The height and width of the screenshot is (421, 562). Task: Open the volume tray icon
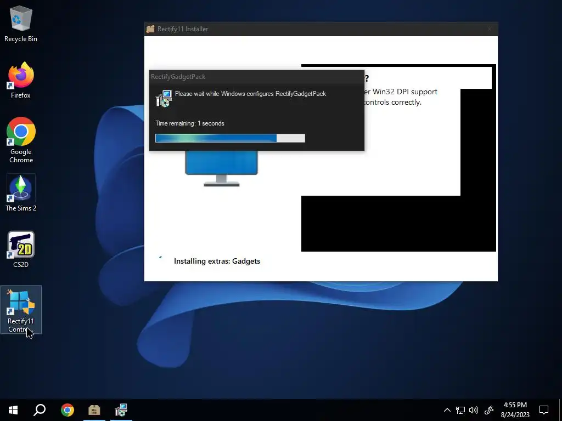pos(474,410)
